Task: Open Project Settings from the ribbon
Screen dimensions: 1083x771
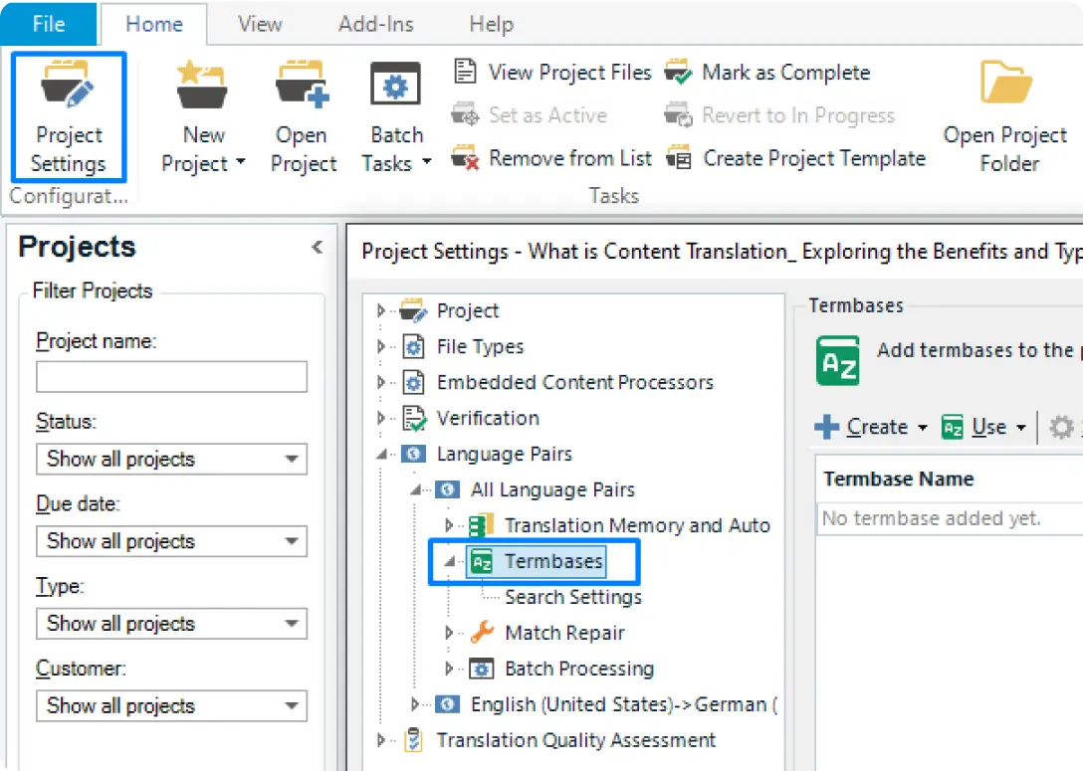Action: pos(68,117)
